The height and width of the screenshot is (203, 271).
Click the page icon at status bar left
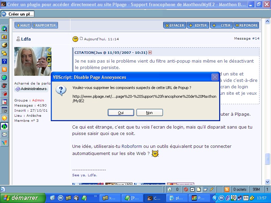[3, 189]
